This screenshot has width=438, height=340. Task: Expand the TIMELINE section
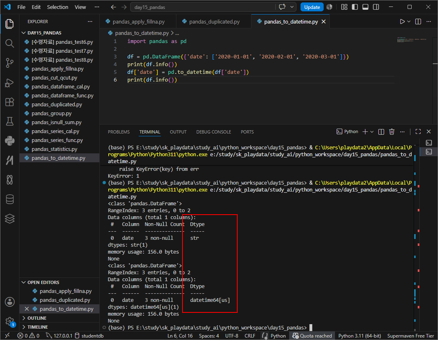(x=60, y=327)
